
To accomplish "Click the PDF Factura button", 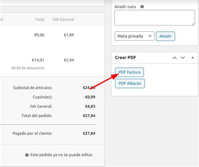I will pos(129,72).
